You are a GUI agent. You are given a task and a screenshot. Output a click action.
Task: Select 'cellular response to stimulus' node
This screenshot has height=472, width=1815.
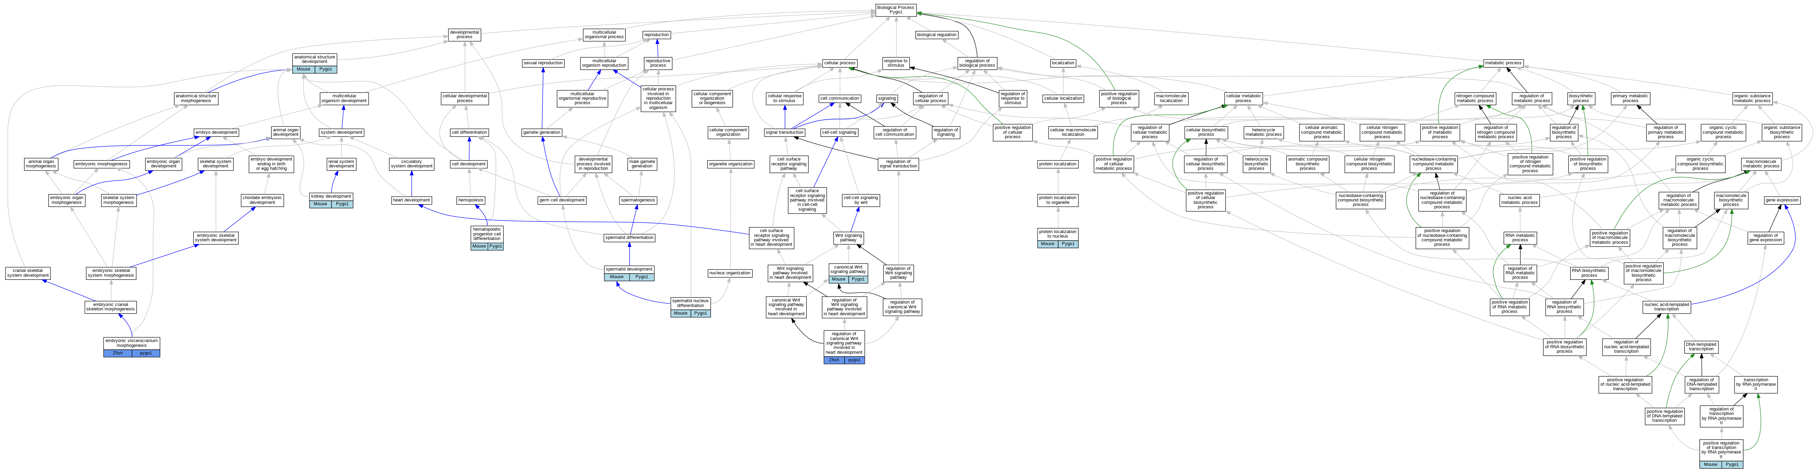(x=784, y=99)
